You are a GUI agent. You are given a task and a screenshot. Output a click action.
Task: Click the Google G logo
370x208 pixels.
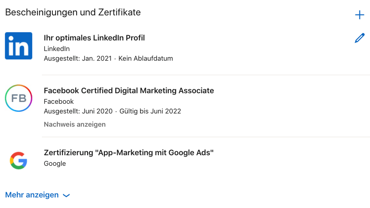click(18, 161)
